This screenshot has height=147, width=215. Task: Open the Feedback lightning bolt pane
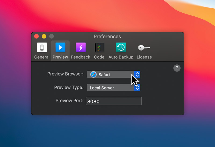point(81,51)
